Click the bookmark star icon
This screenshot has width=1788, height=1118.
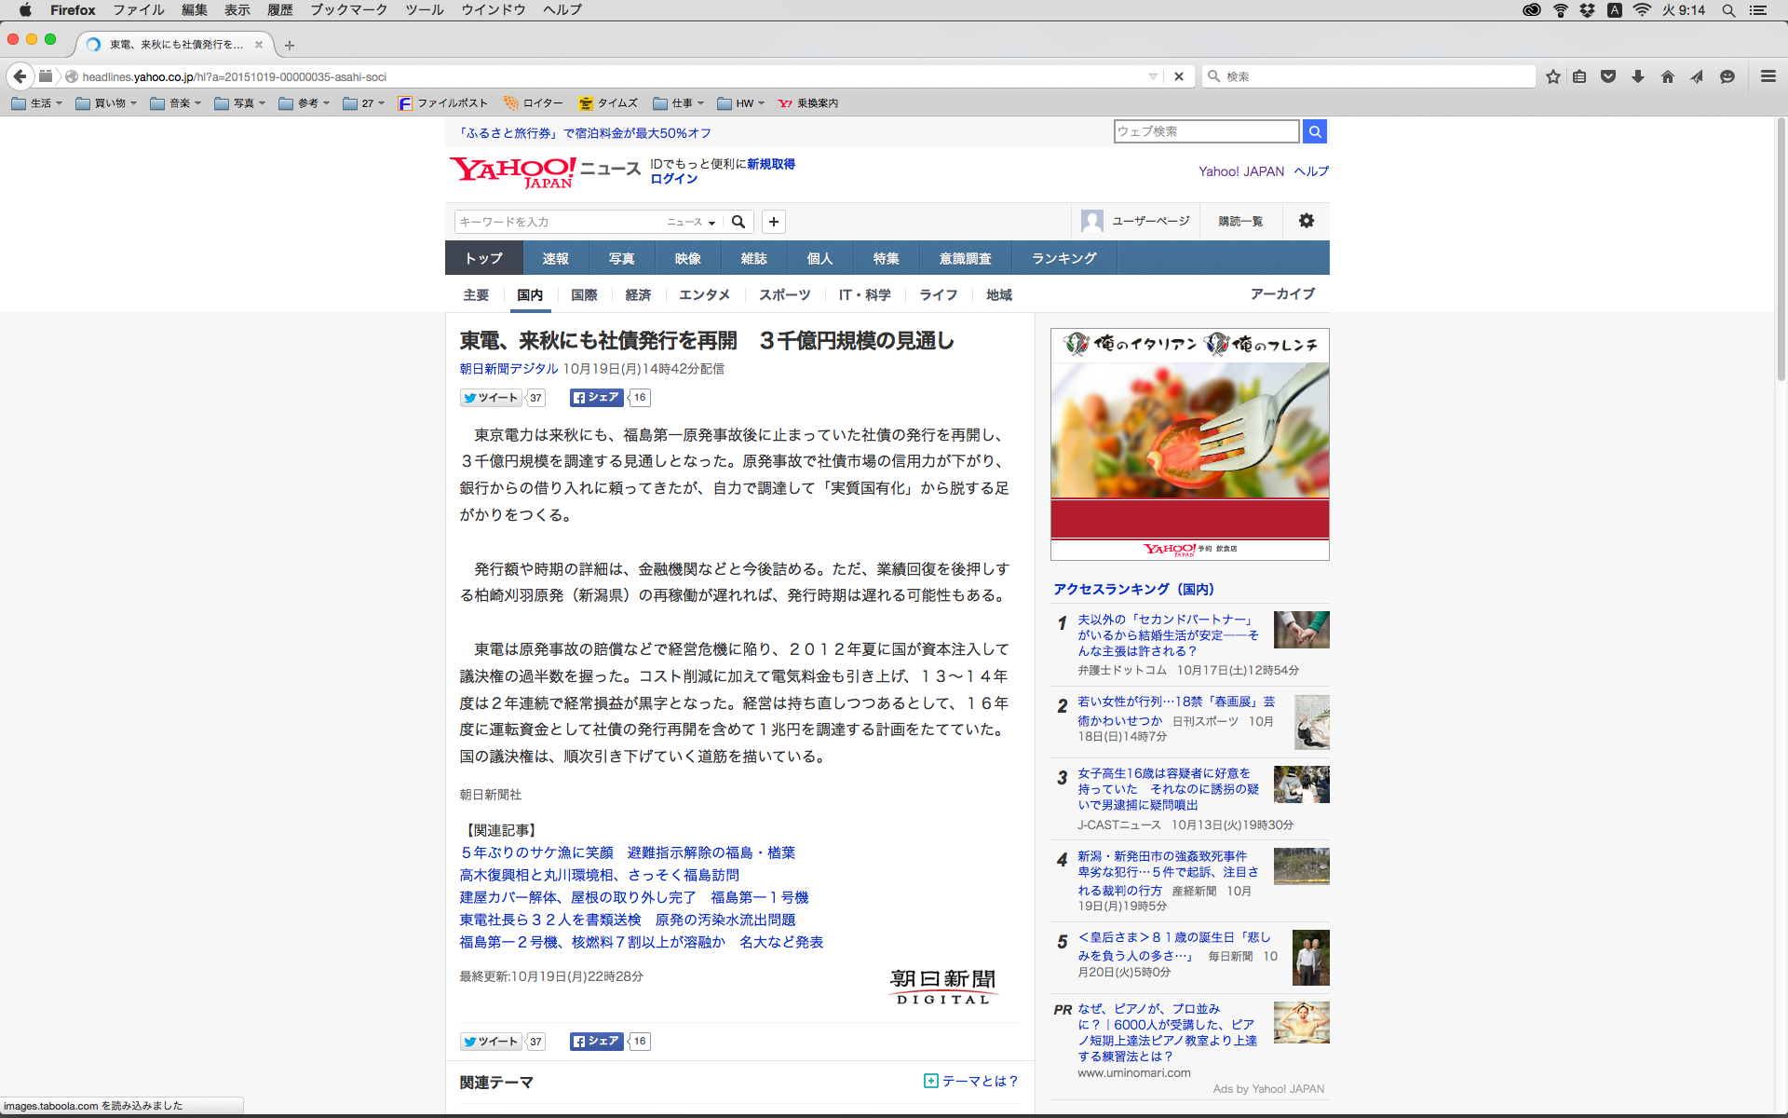1552,76
